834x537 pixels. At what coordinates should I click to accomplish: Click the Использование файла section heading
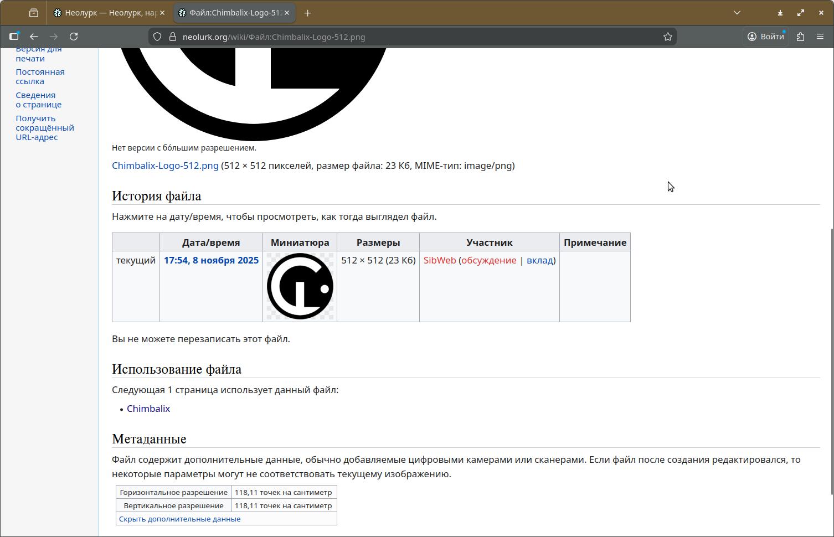click(x=177, y=369)
